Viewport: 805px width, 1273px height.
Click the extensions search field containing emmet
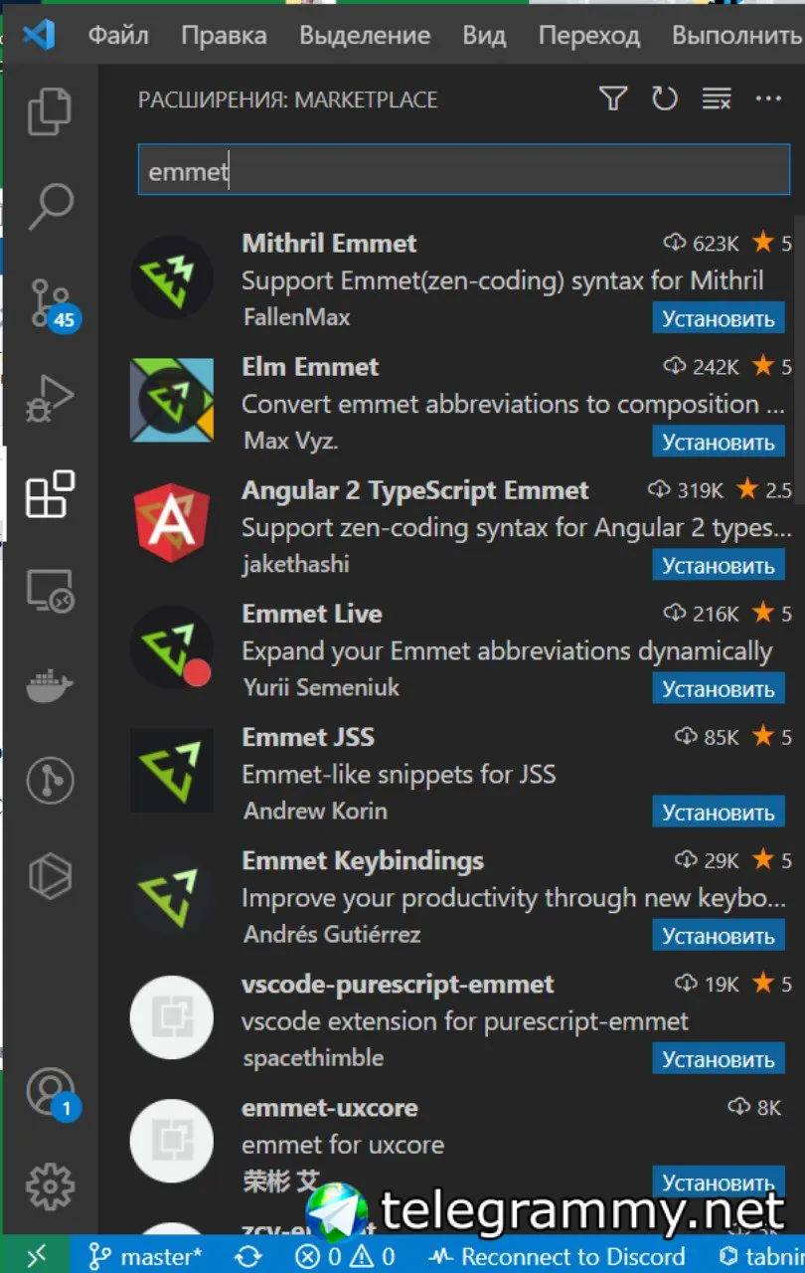tap(464, 171)
